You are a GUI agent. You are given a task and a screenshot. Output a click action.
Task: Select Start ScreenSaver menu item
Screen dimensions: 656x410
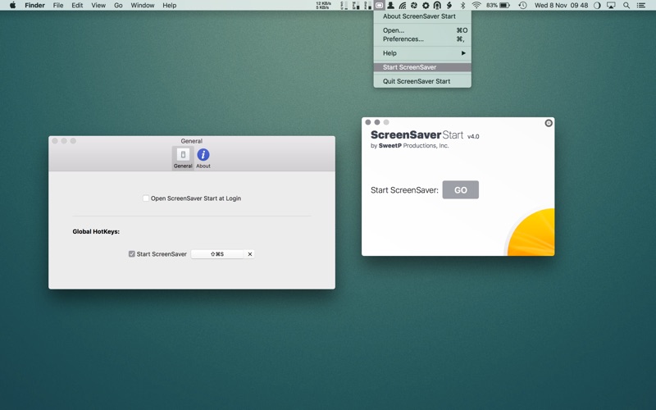point(422,67)
